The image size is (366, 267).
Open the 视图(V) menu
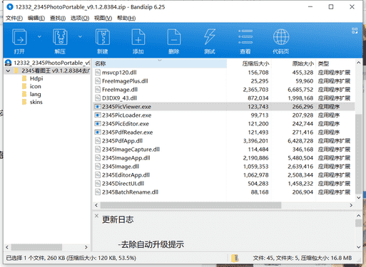pyautogui.click(x=103, y=19)
